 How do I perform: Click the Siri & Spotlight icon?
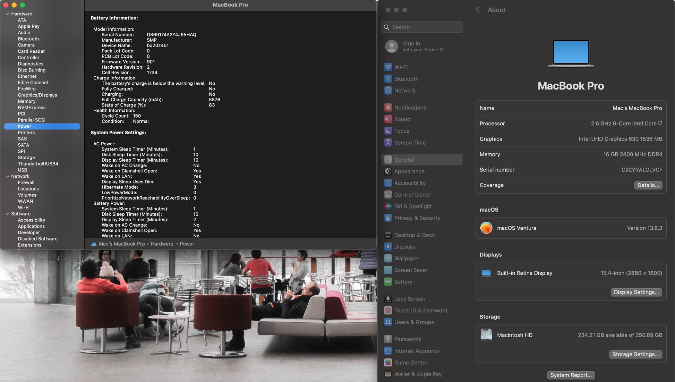coord(388,206)
